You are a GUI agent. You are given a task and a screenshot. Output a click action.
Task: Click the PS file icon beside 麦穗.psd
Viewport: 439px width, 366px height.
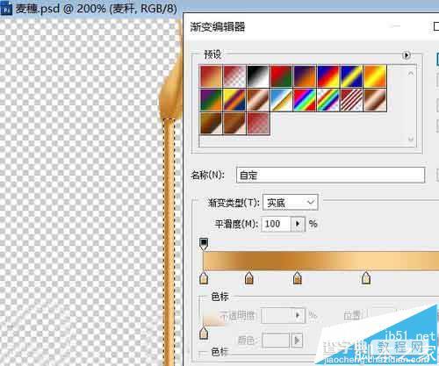point(6,9)
